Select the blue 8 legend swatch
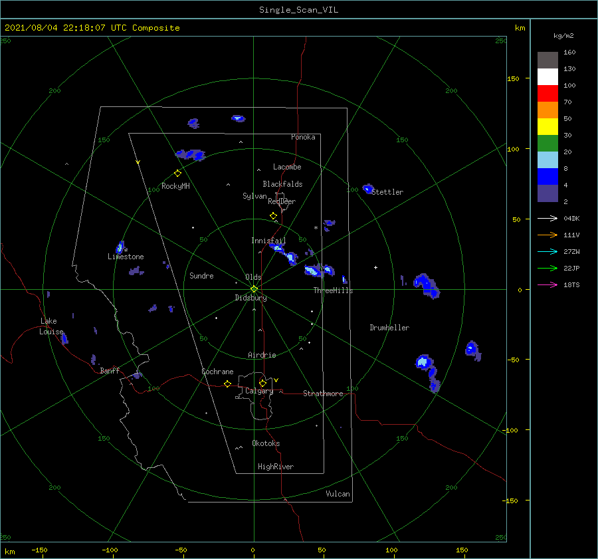Image resolution: width=598 pixels, height=559 pixels. pos(548,177)
